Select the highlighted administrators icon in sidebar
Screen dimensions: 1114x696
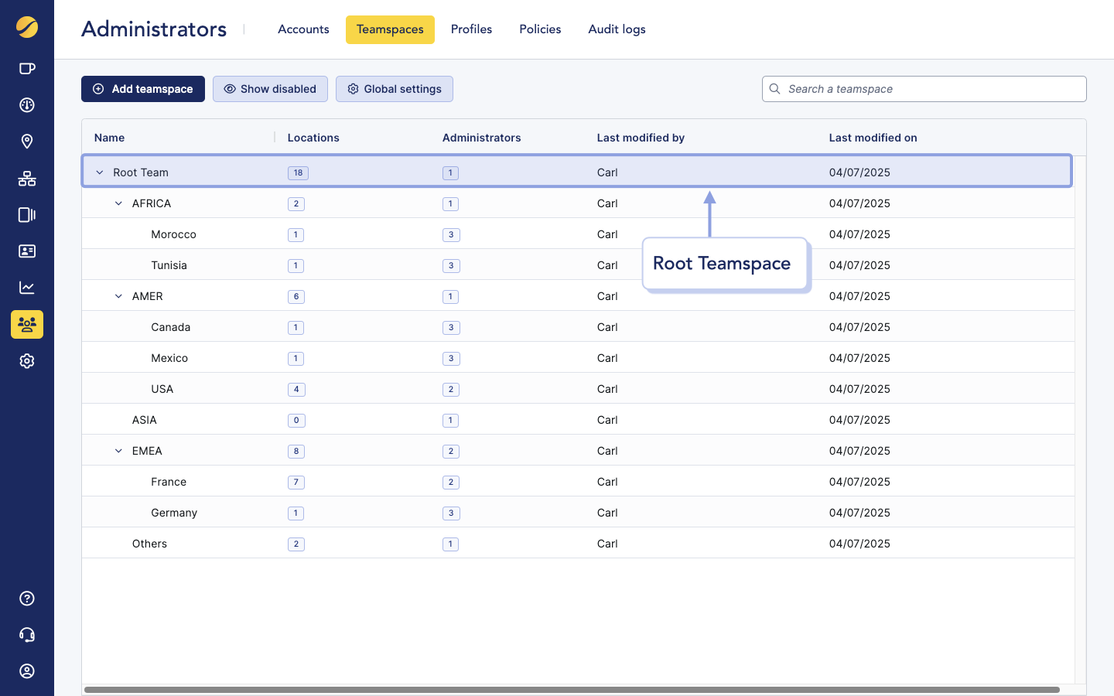(x=27, y=324)
